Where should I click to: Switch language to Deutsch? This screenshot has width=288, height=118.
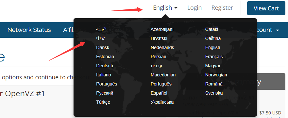105,66
